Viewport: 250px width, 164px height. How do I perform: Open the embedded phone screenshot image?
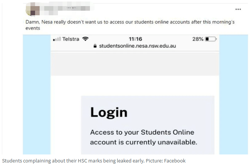135,95
